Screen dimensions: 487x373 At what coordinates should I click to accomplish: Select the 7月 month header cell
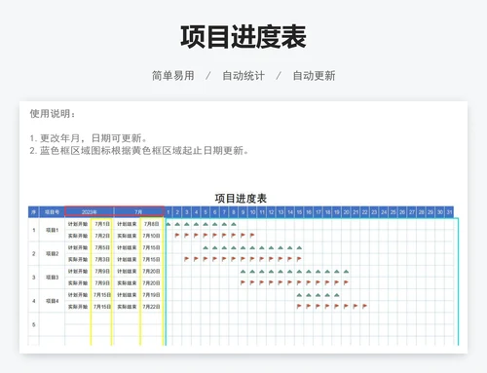pos(138,212)
